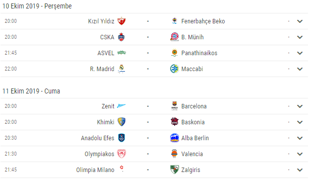Open the Valencia team name link
Viewport: 309px width, 179px height.
(x=192, y=154)
